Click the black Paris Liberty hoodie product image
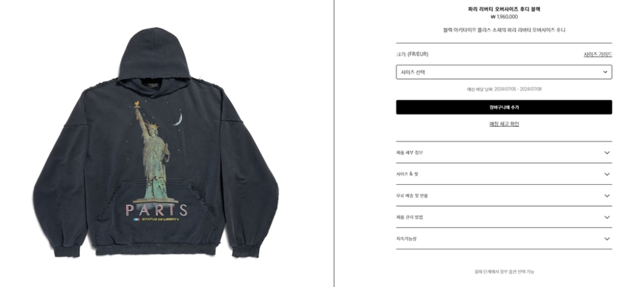The height and width of the screenshot is (287, 618). [156, 143]
